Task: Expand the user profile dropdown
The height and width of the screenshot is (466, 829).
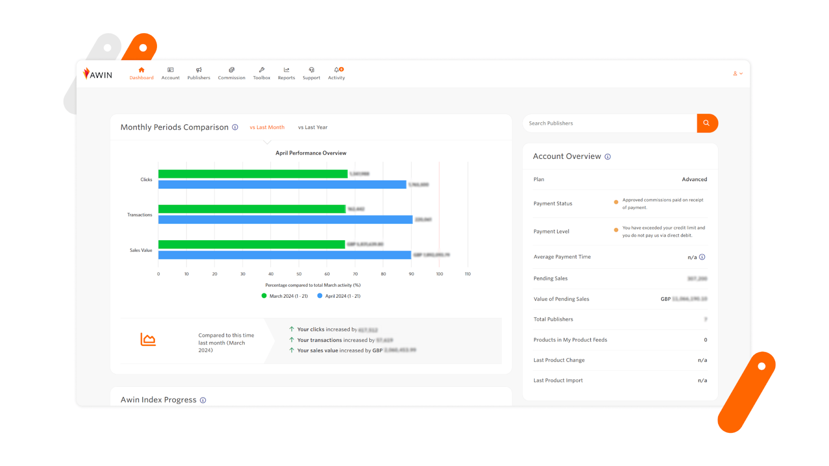Action: (738, 74)
